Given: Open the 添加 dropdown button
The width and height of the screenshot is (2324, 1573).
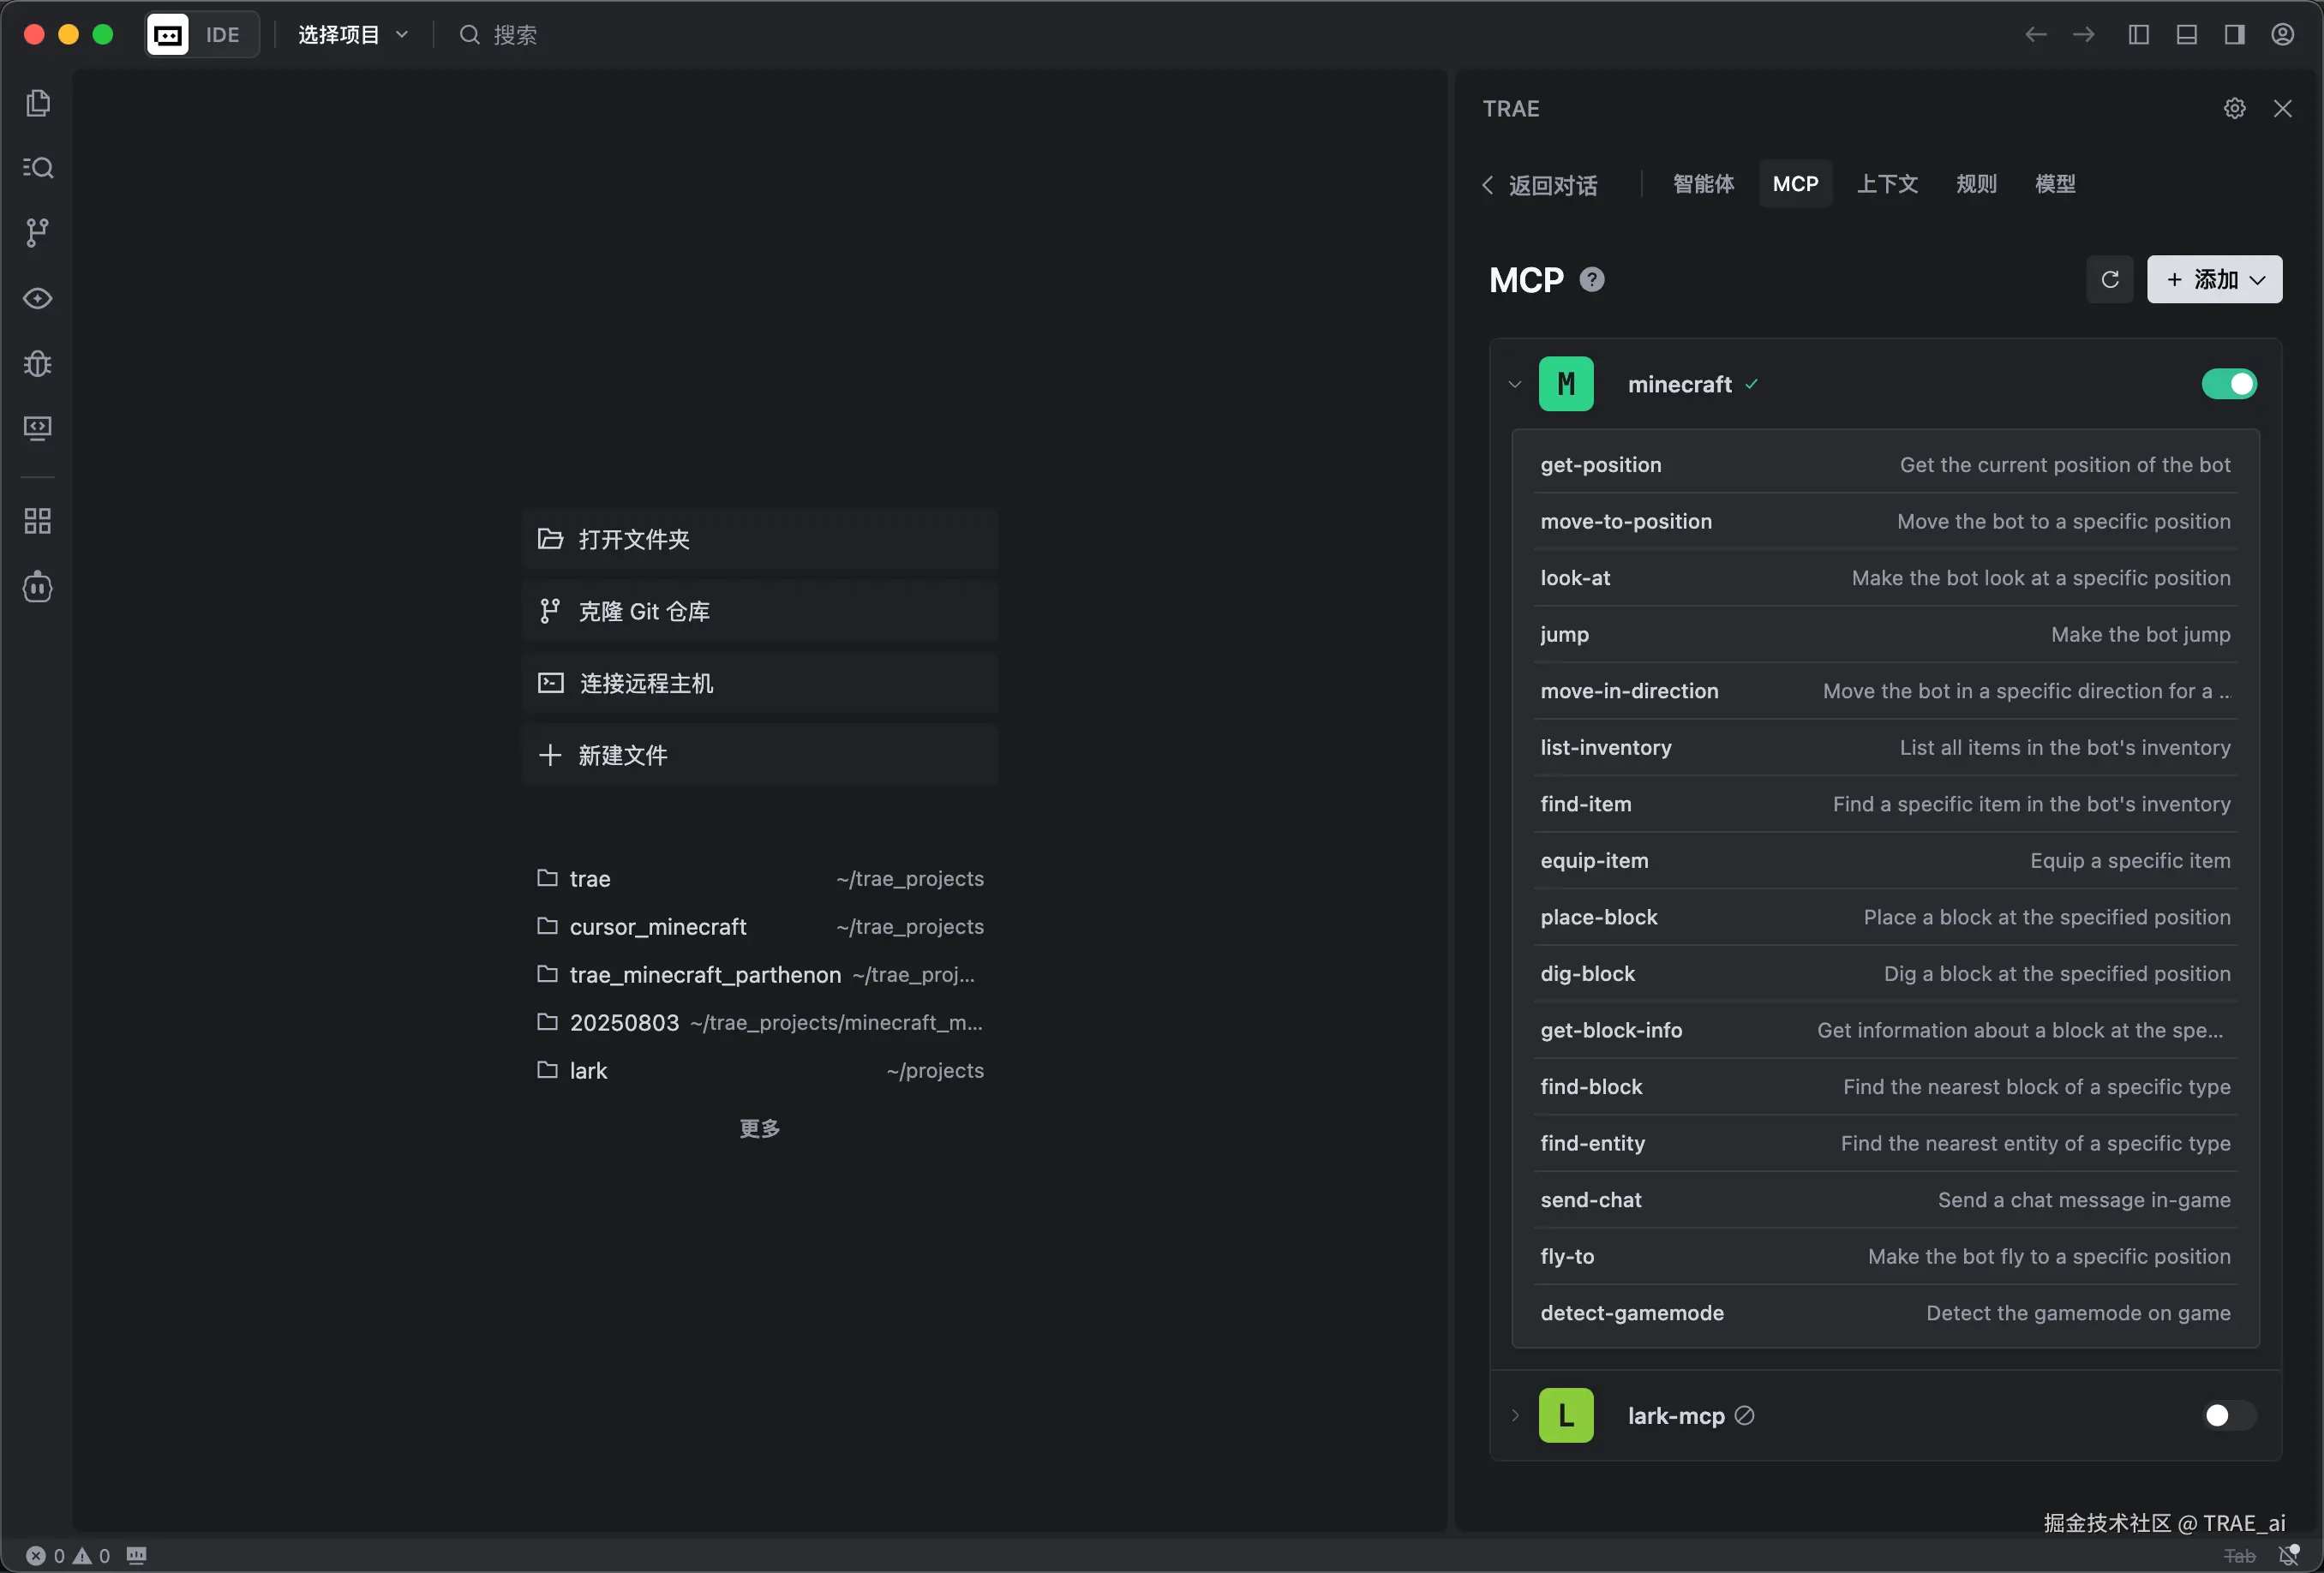Looking at the screenshot, I should point(2215,279).
